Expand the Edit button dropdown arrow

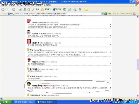(83, 9)
